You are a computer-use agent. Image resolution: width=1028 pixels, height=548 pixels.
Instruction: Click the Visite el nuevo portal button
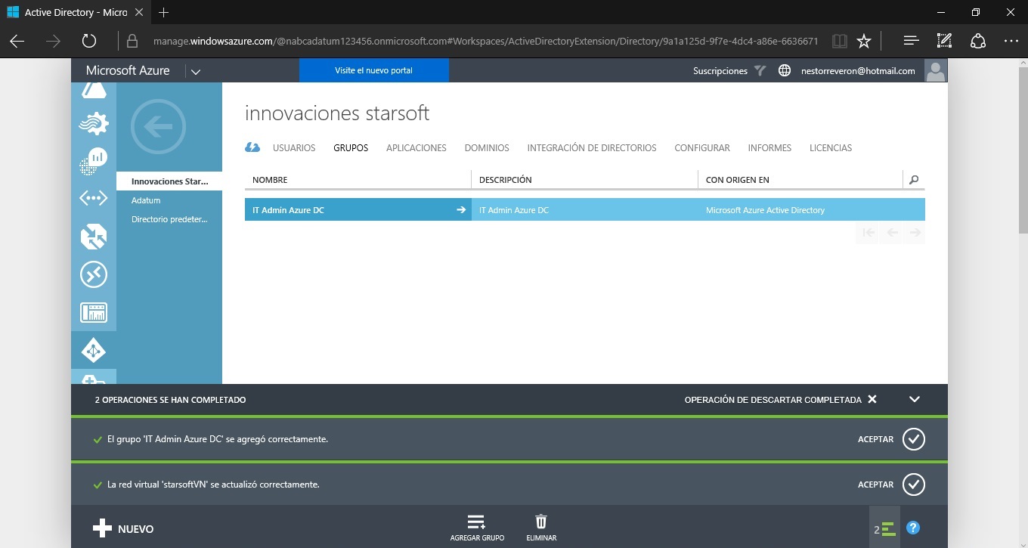(374, 70)
